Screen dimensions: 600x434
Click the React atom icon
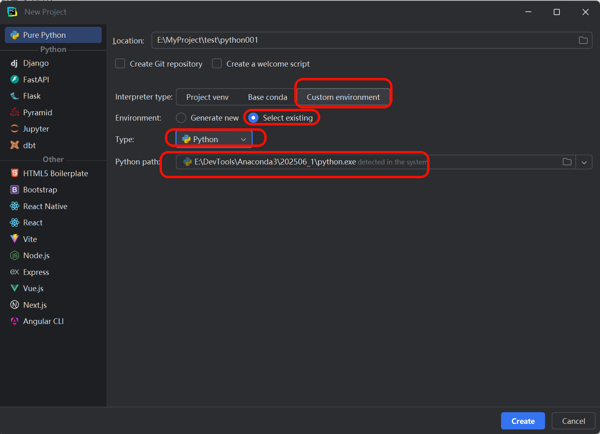click(15, 222)
